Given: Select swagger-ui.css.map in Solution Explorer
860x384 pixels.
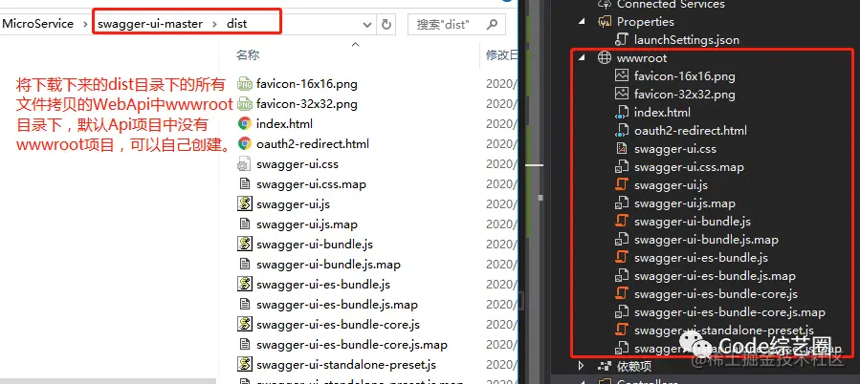Looking at the screenshot, I should 689,167.
